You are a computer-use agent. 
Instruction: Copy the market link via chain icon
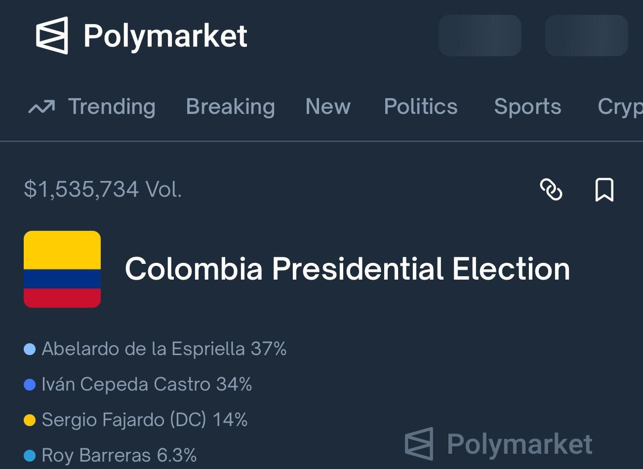pyautogui.click(x=551, y=190)
